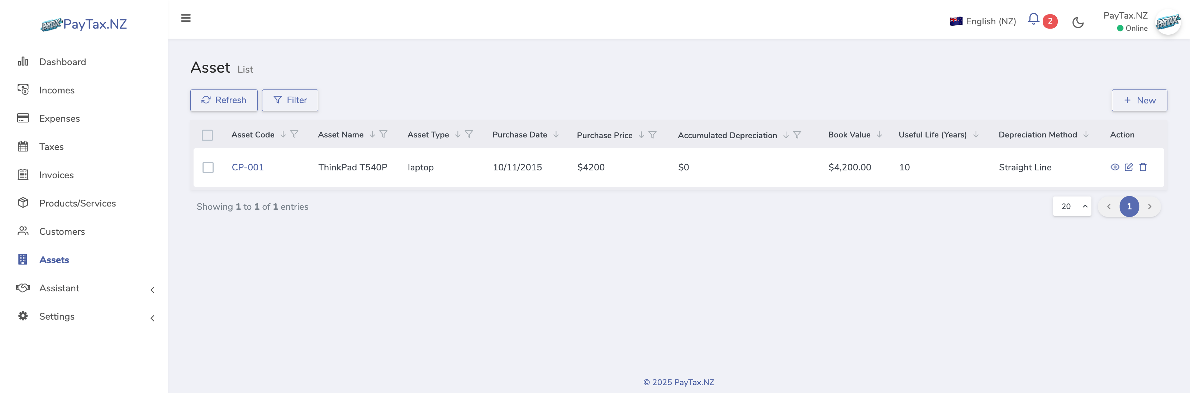This screenshot has width=1190, height=393.
Task: Open English (NZ) language selector
Action: point(982,21)
